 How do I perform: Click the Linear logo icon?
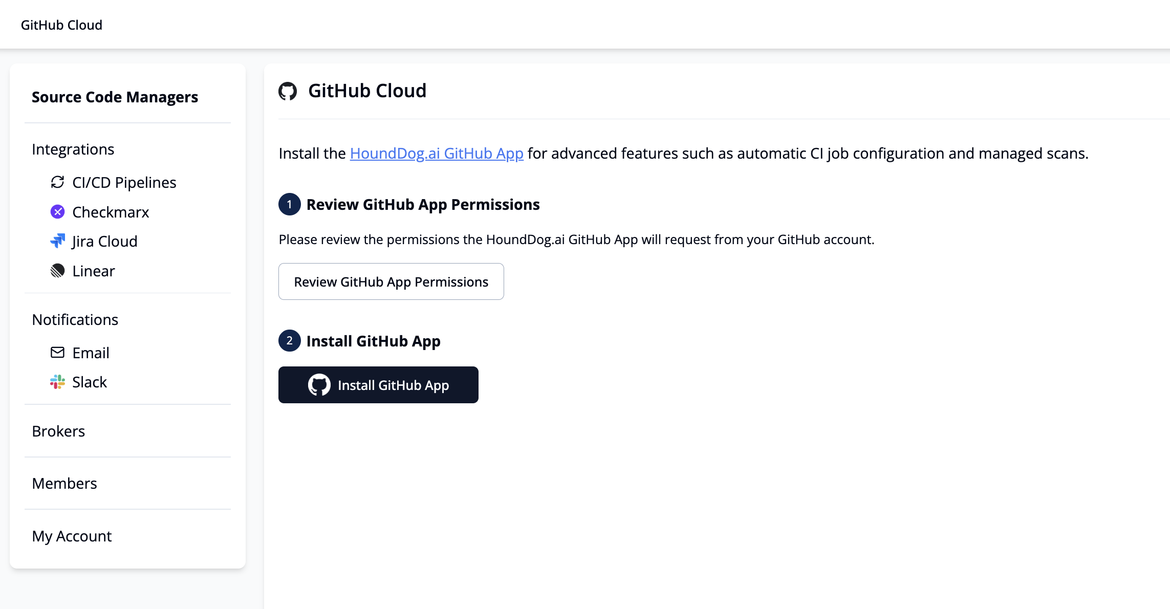click(57, 271)
